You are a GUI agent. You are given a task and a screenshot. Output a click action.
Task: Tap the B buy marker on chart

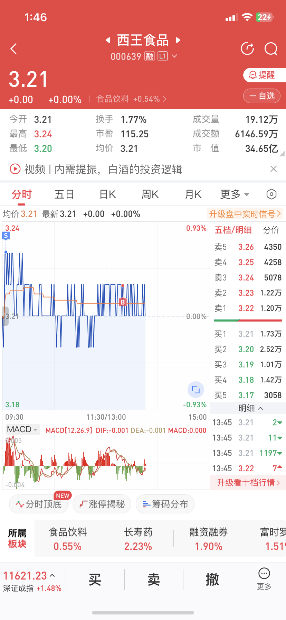[123, 302]
